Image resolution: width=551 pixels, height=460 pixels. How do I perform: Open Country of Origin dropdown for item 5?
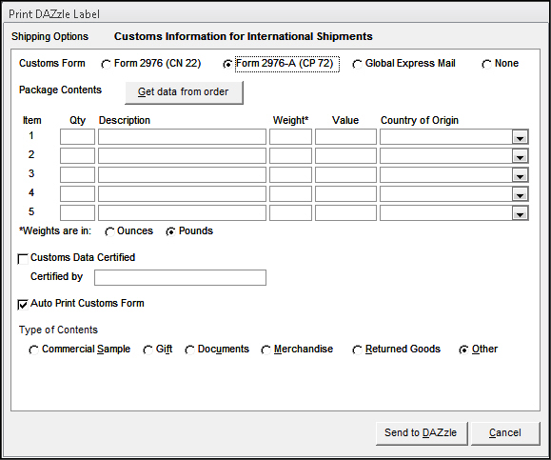521,213
